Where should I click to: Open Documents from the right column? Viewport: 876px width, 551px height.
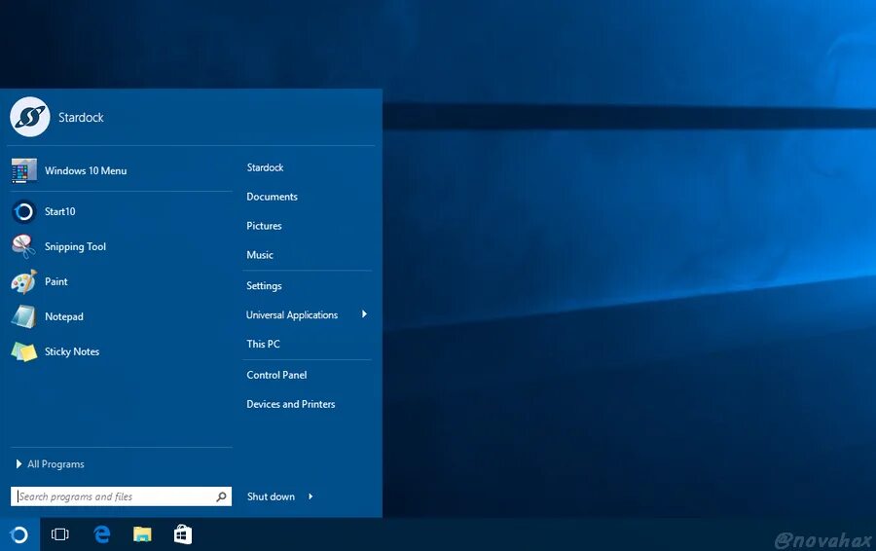point(272,196)
